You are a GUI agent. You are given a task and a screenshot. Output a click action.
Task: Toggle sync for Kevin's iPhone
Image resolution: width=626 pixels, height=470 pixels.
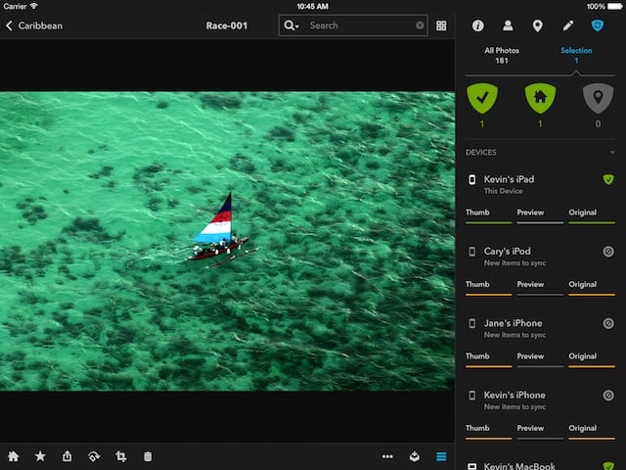coord(608,396)
